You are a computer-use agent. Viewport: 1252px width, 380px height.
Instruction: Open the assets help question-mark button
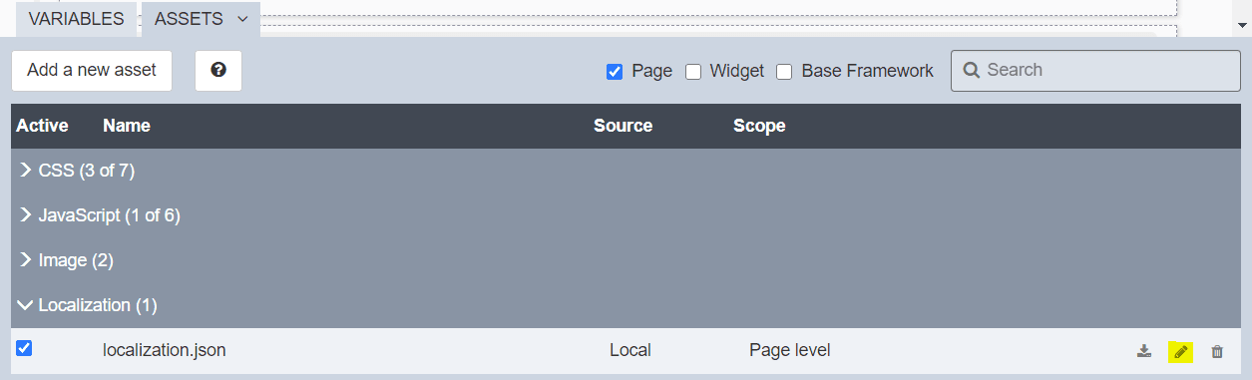click(218, 71)
